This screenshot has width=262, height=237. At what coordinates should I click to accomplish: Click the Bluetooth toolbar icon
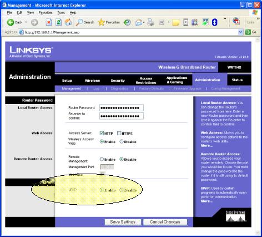[214, 22]
